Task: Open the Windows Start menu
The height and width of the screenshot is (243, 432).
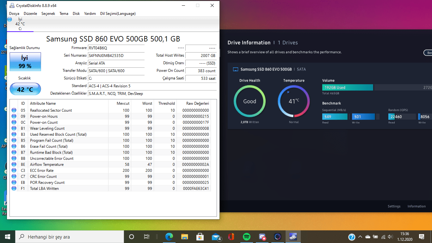Action: [8, 237]
